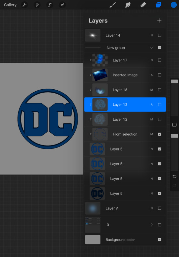Image resolution: width=179 pixels, height=257 pixels.
Task: Enable visibility of Inserted Image layer
Action: (x=159, y=75)
